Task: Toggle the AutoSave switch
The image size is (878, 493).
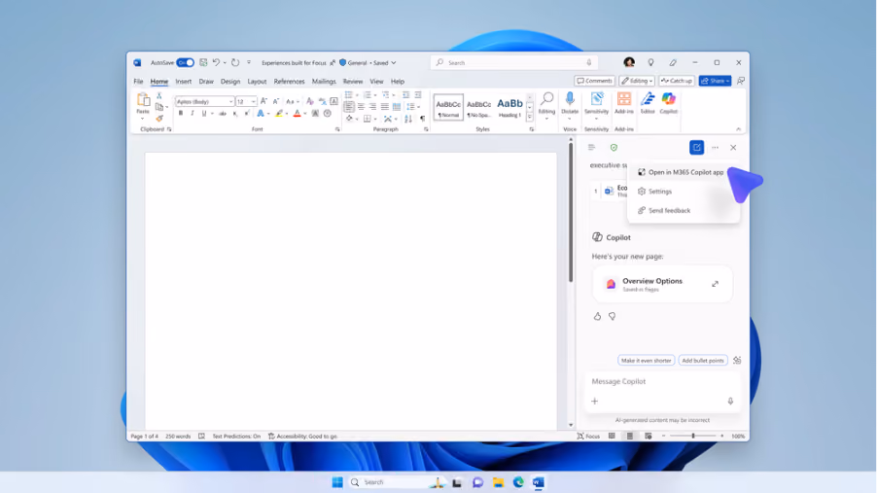Action: pyautogui.click(x=186, y=63)
